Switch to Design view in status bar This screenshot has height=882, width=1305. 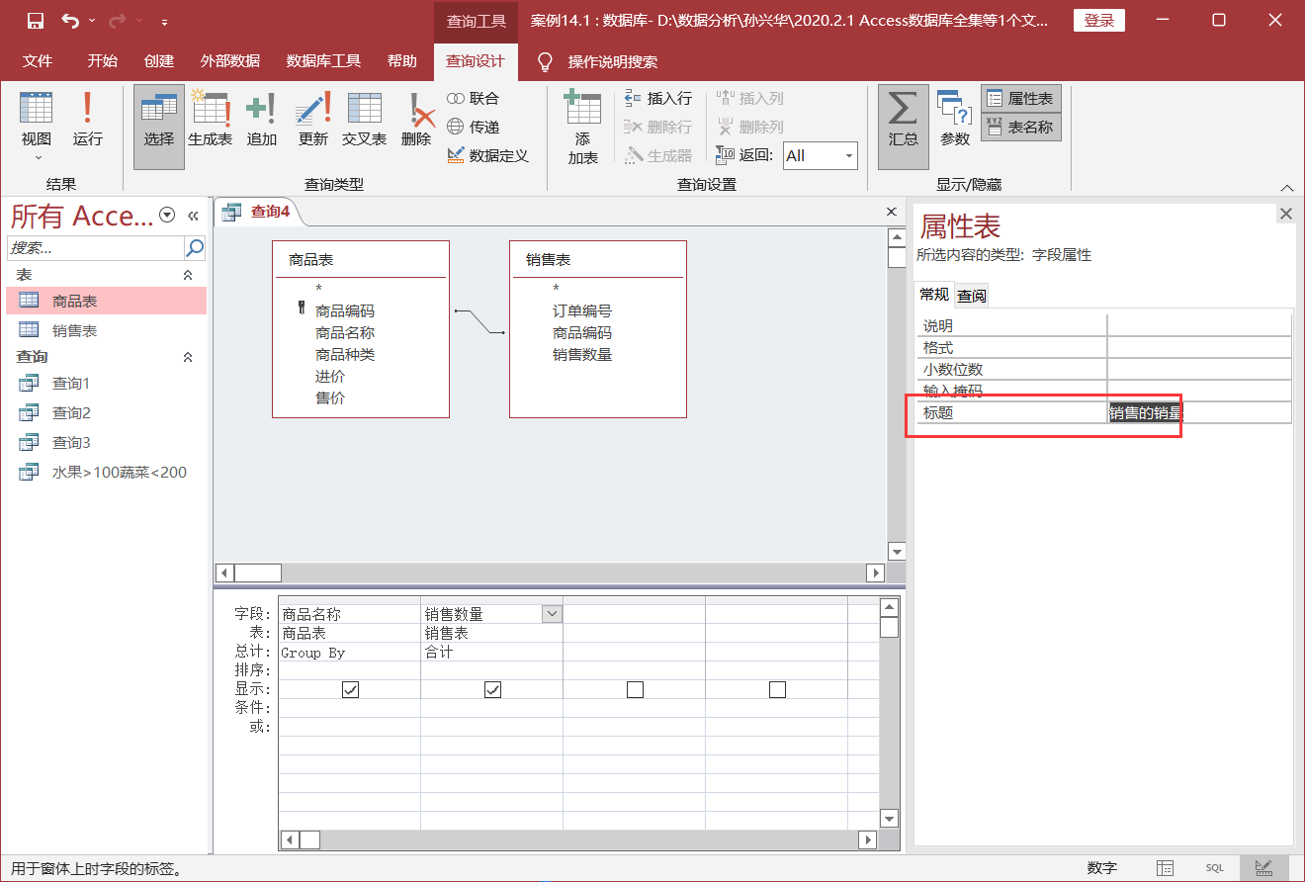[1262, 867]
